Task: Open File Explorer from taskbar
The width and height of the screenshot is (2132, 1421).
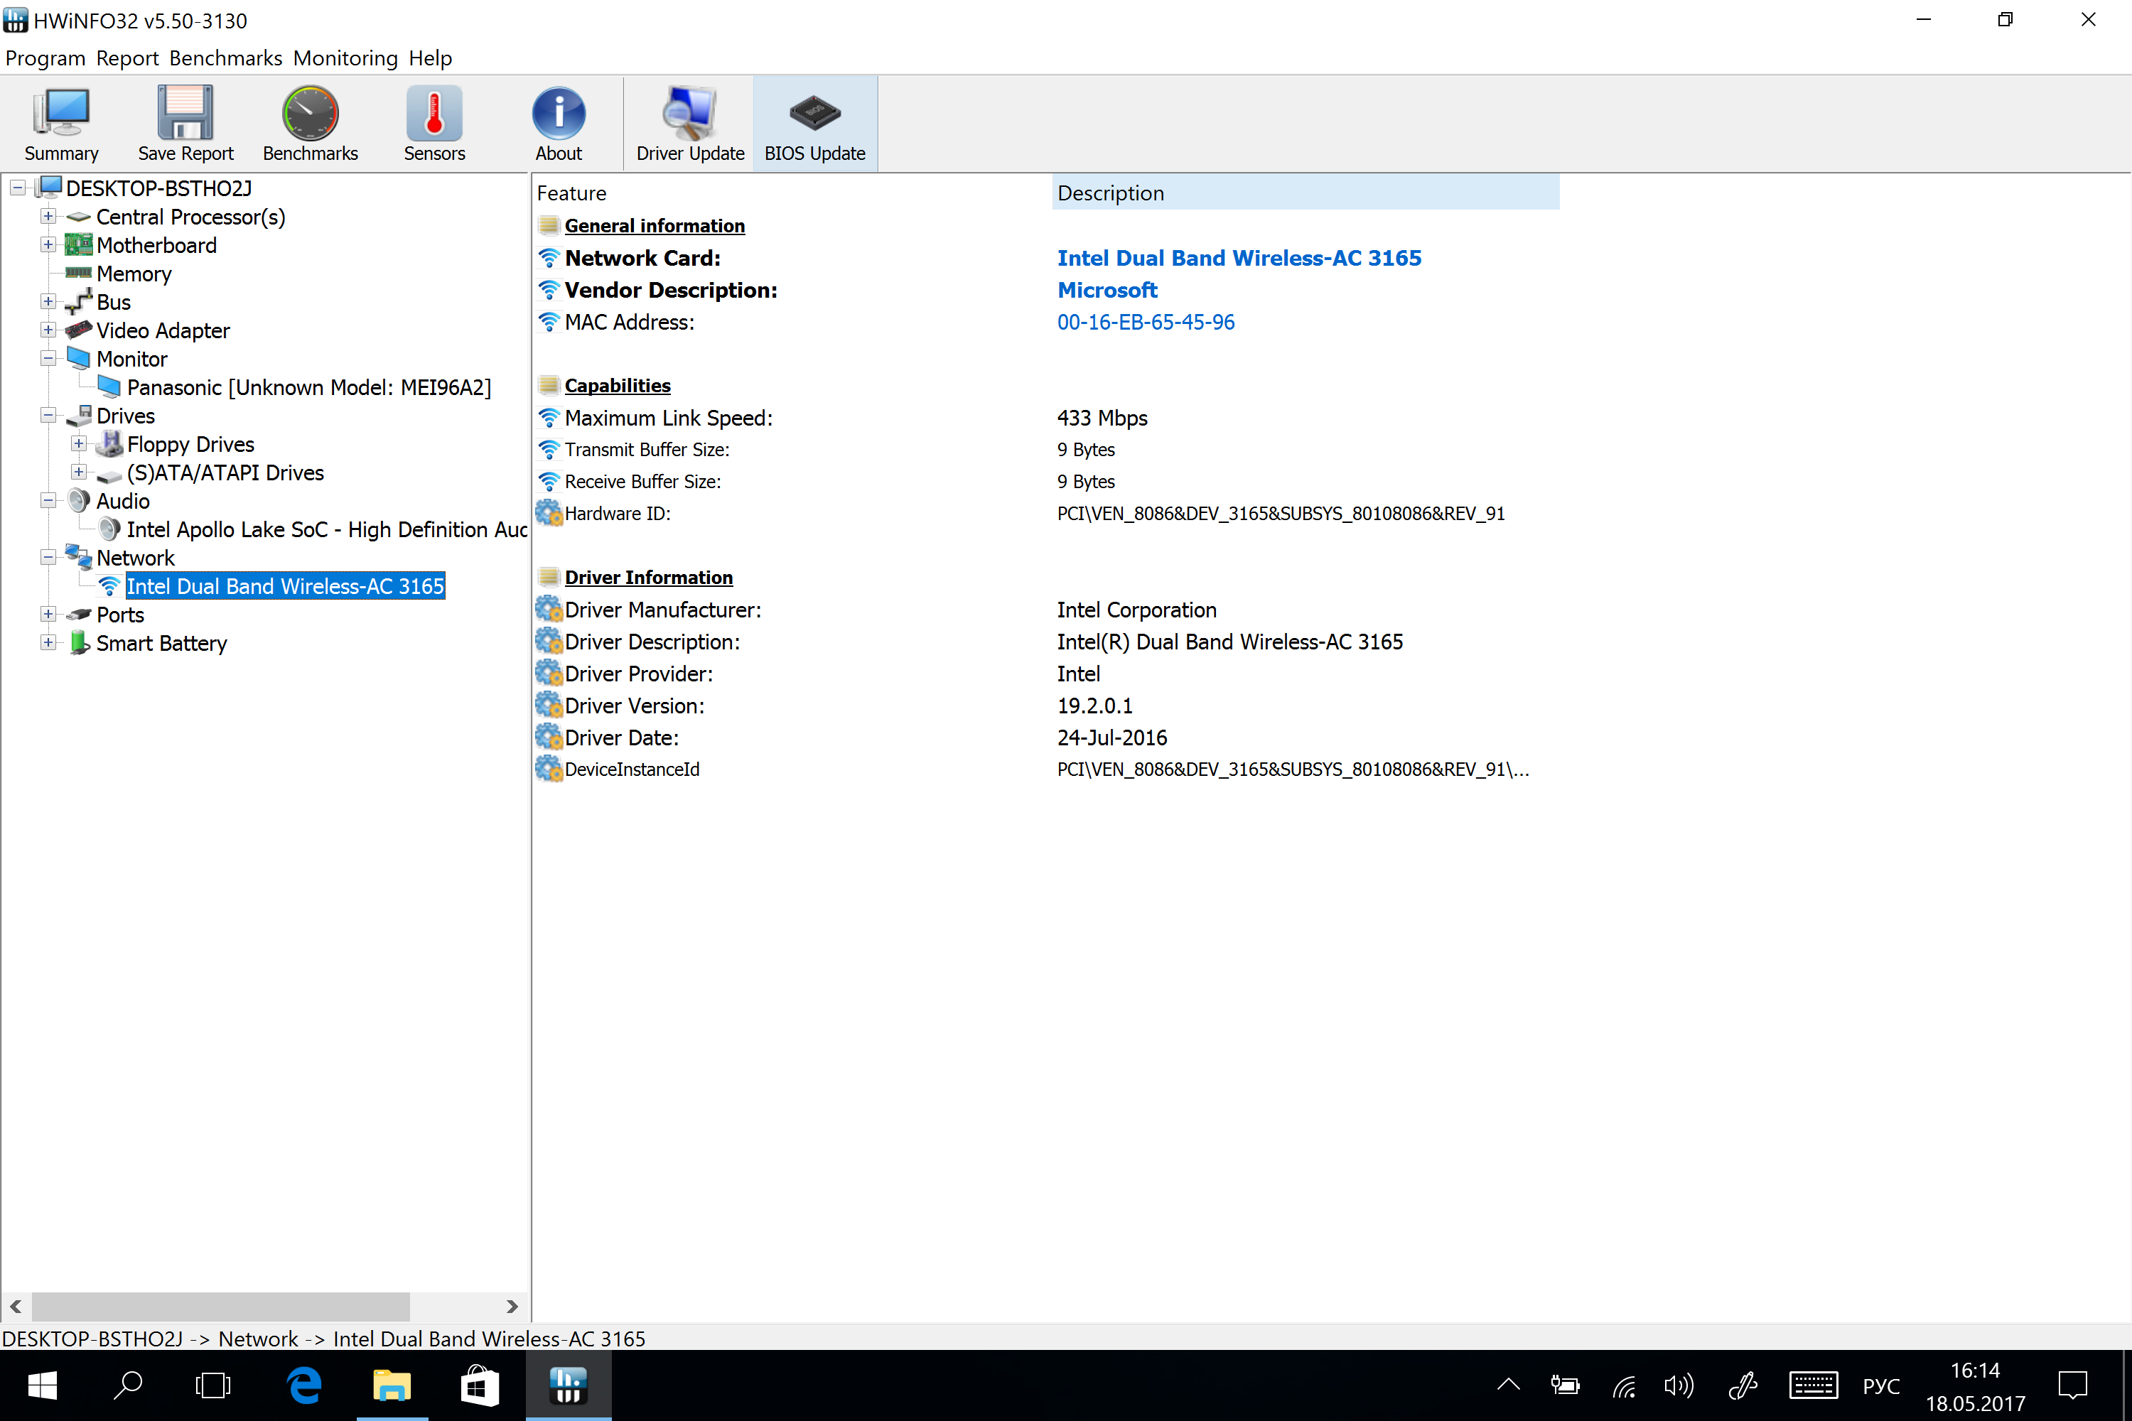Action: [x=392, y=1385]
